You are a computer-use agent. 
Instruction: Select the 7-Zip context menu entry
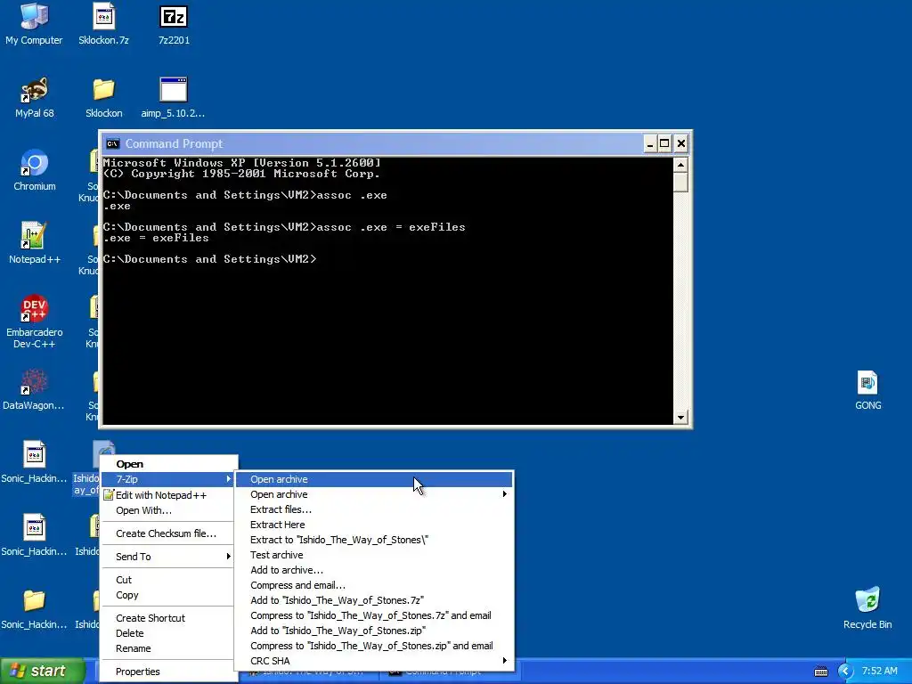coord(169,479)
